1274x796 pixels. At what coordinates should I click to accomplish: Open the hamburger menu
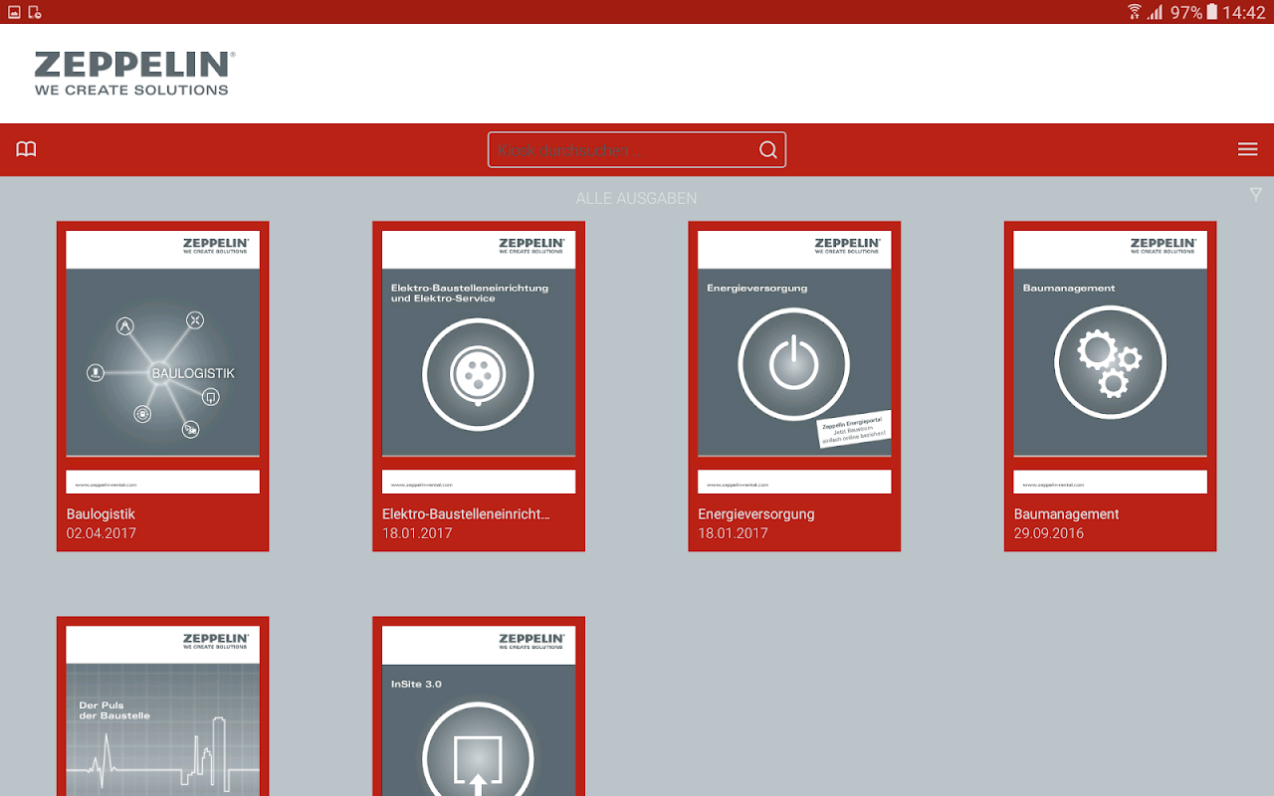point(1247,149)
